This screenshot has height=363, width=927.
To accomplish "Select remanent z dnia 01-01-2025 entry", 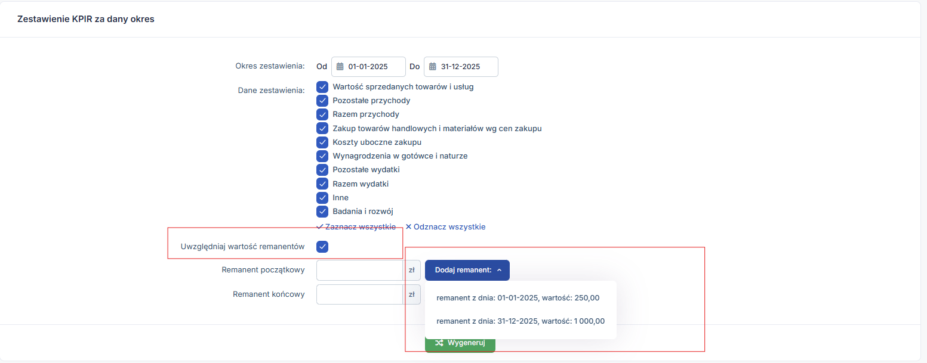I will [x=518, y=298].
